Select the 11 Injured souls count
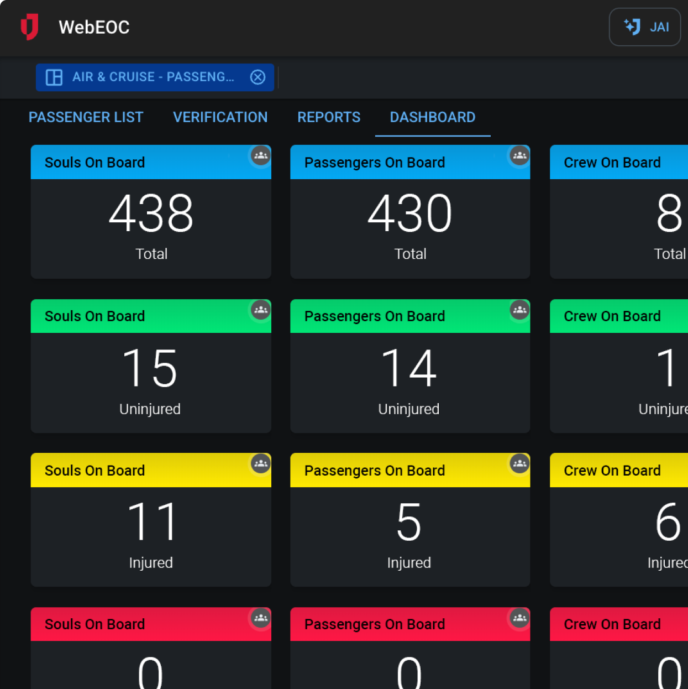The width and height of the screenshot is (688, 689). pos(151,522)
